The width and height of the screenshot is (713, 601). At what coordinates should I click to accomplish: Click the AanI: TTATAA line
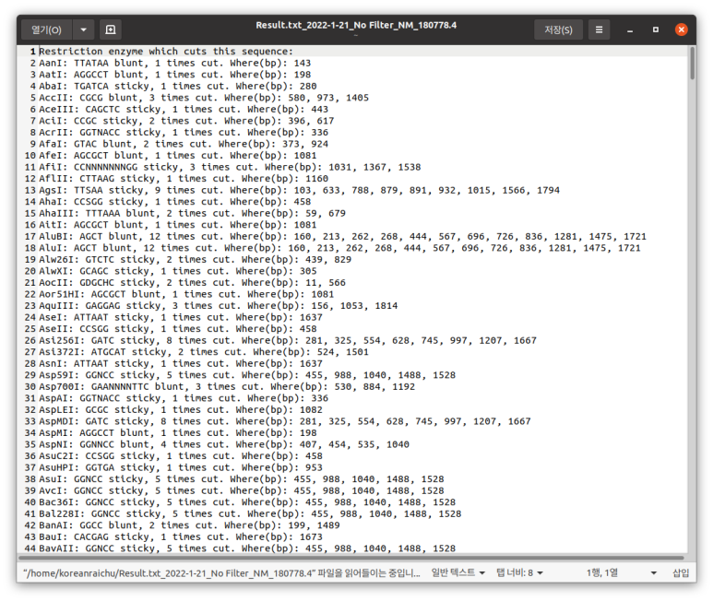pos(174,64)
